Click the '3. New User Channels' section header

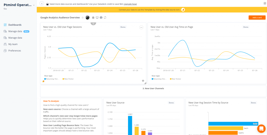coord(153,88)
